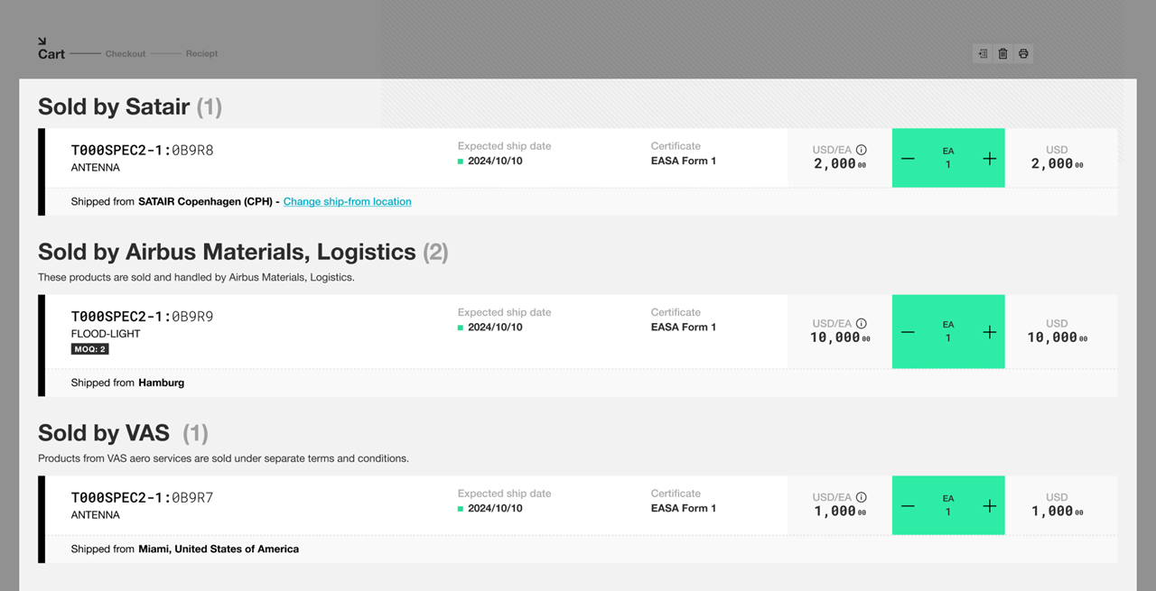
Task: Click the ship date 2024/10/10 for 0B9R7
Action: [495, 509]
